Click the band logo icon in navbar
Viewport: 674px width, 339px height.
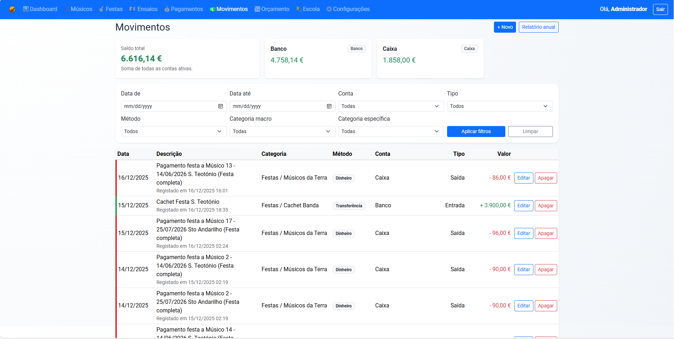pyautogui.click(x=12, y=9)
